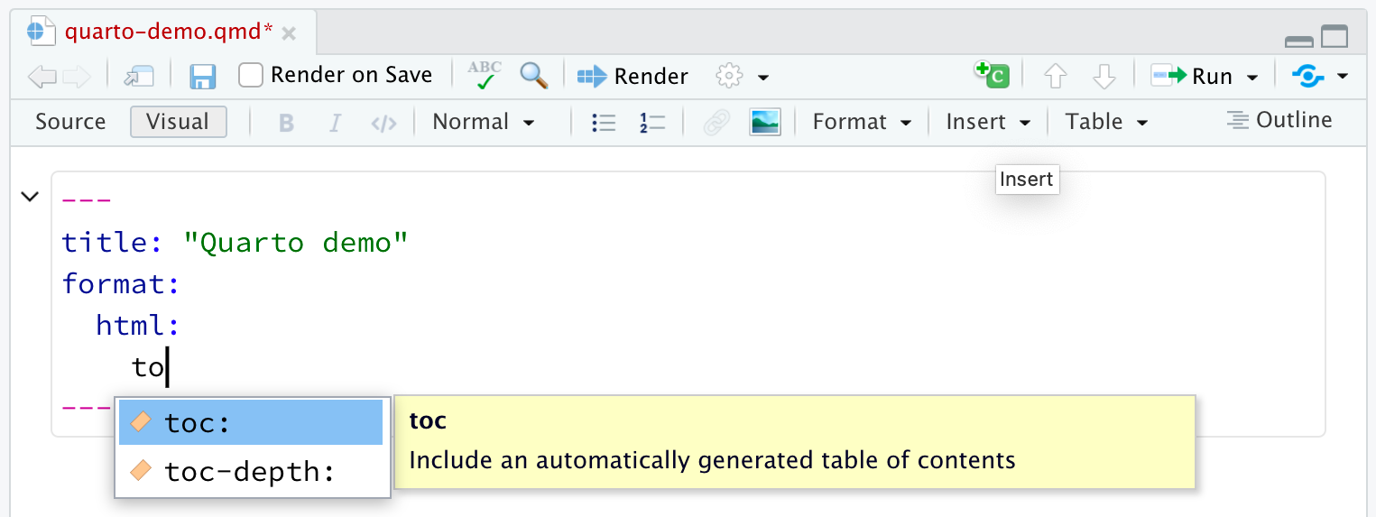Open the Normal paragraph style dropdown

484,122
